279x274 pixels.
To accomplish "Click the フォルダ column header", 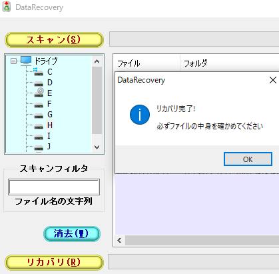I will point(229,63).
